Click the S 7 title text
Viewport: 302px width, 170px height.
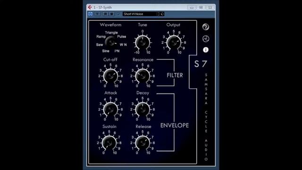[x=201, y=64]
